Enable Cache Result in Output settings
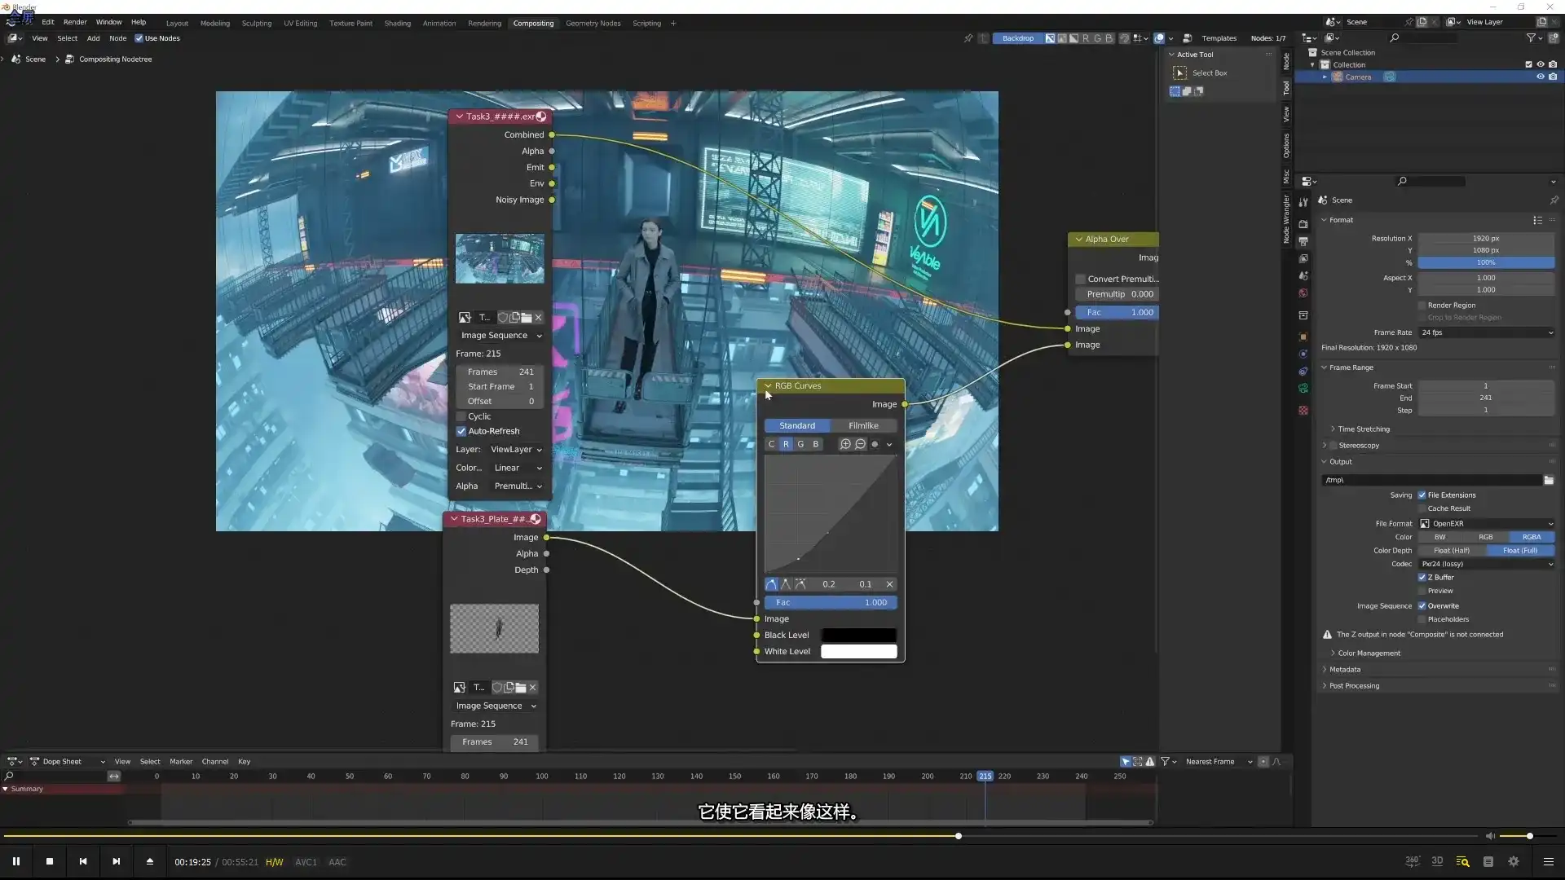The width and height of the screenshot is (1565, 880). (x=1422, y=508)
